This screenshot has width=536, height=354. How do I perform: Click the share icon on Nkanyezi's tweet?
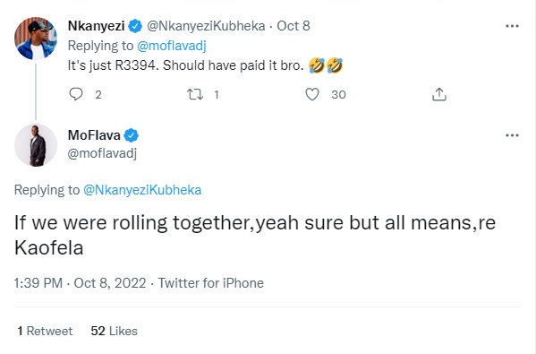tap(439, 94)
